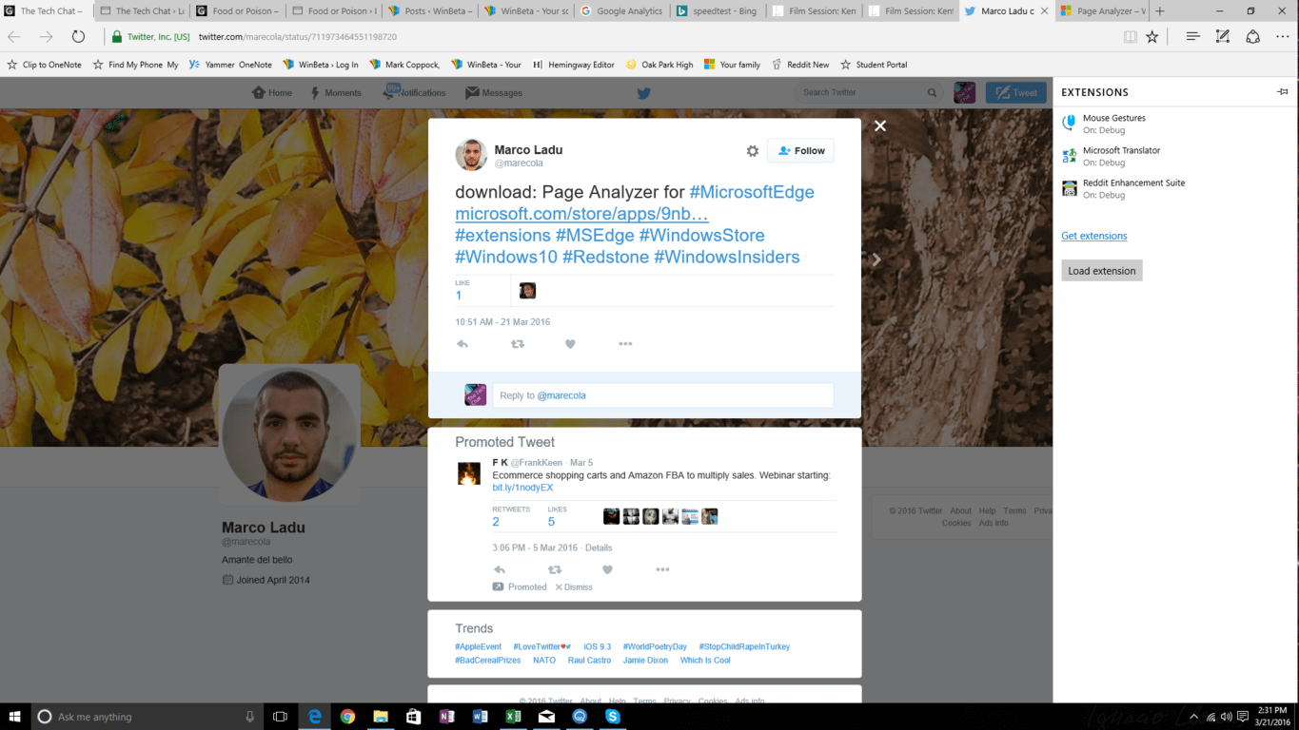Open the Student Portal favorite

point(874,65)
